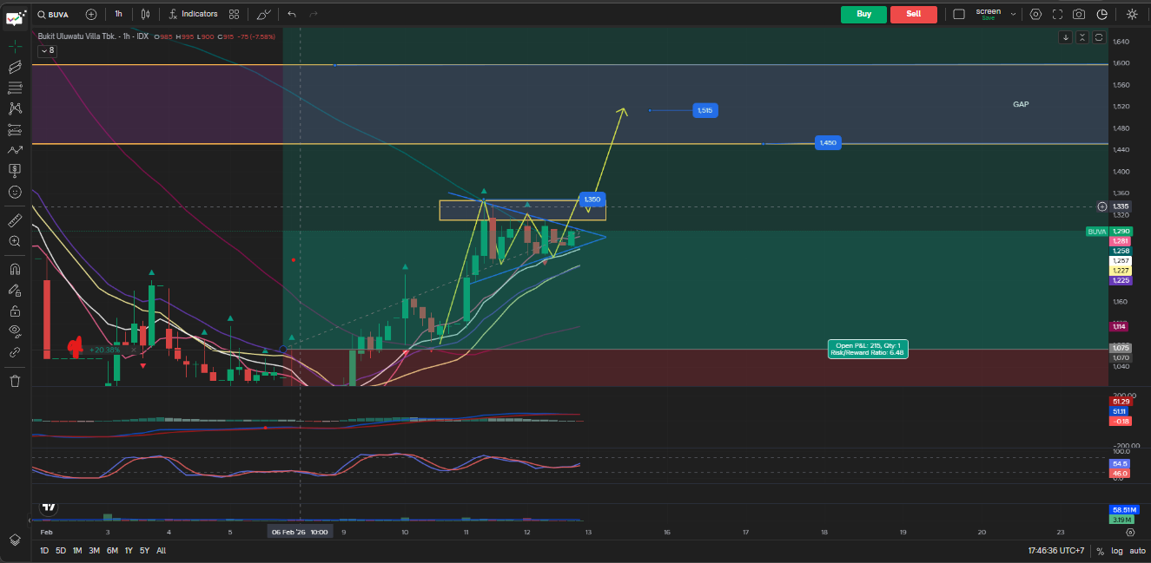
Task: Select the 5Y time range
Action: pos(144,551)
